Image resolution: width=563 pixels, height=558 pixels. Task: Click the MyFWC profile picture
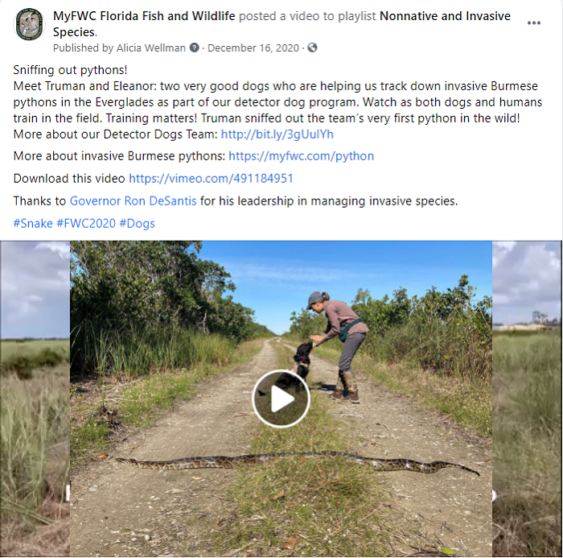point(29,24)
